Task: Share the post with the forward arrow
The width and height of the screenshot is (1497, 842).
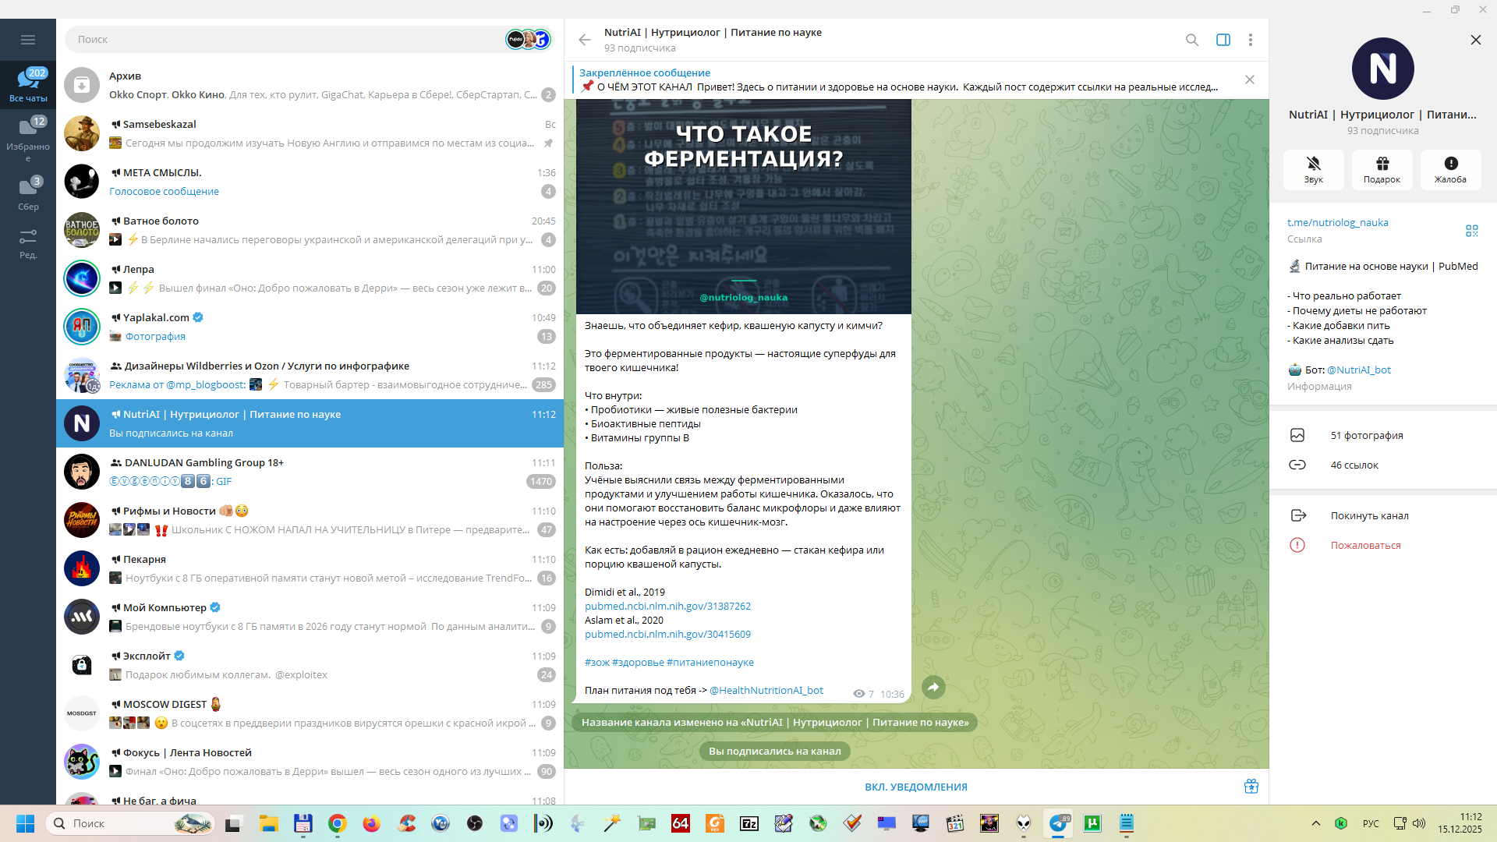Action: point(933,687)
